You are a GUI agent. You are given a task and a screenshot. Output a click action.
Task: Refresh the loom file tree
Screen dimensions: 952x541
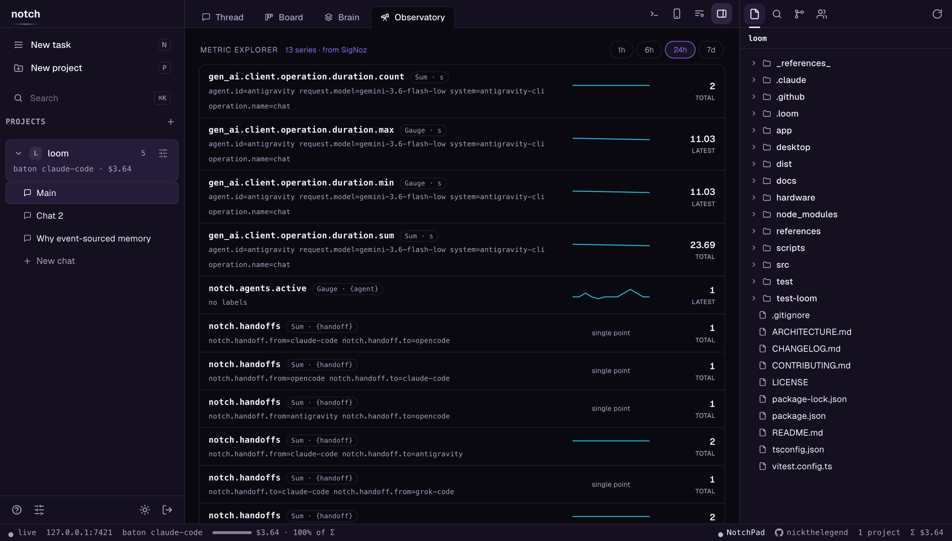937,14
